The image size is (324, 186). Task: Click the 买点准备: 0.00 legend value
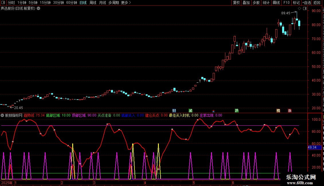[109, 116]
